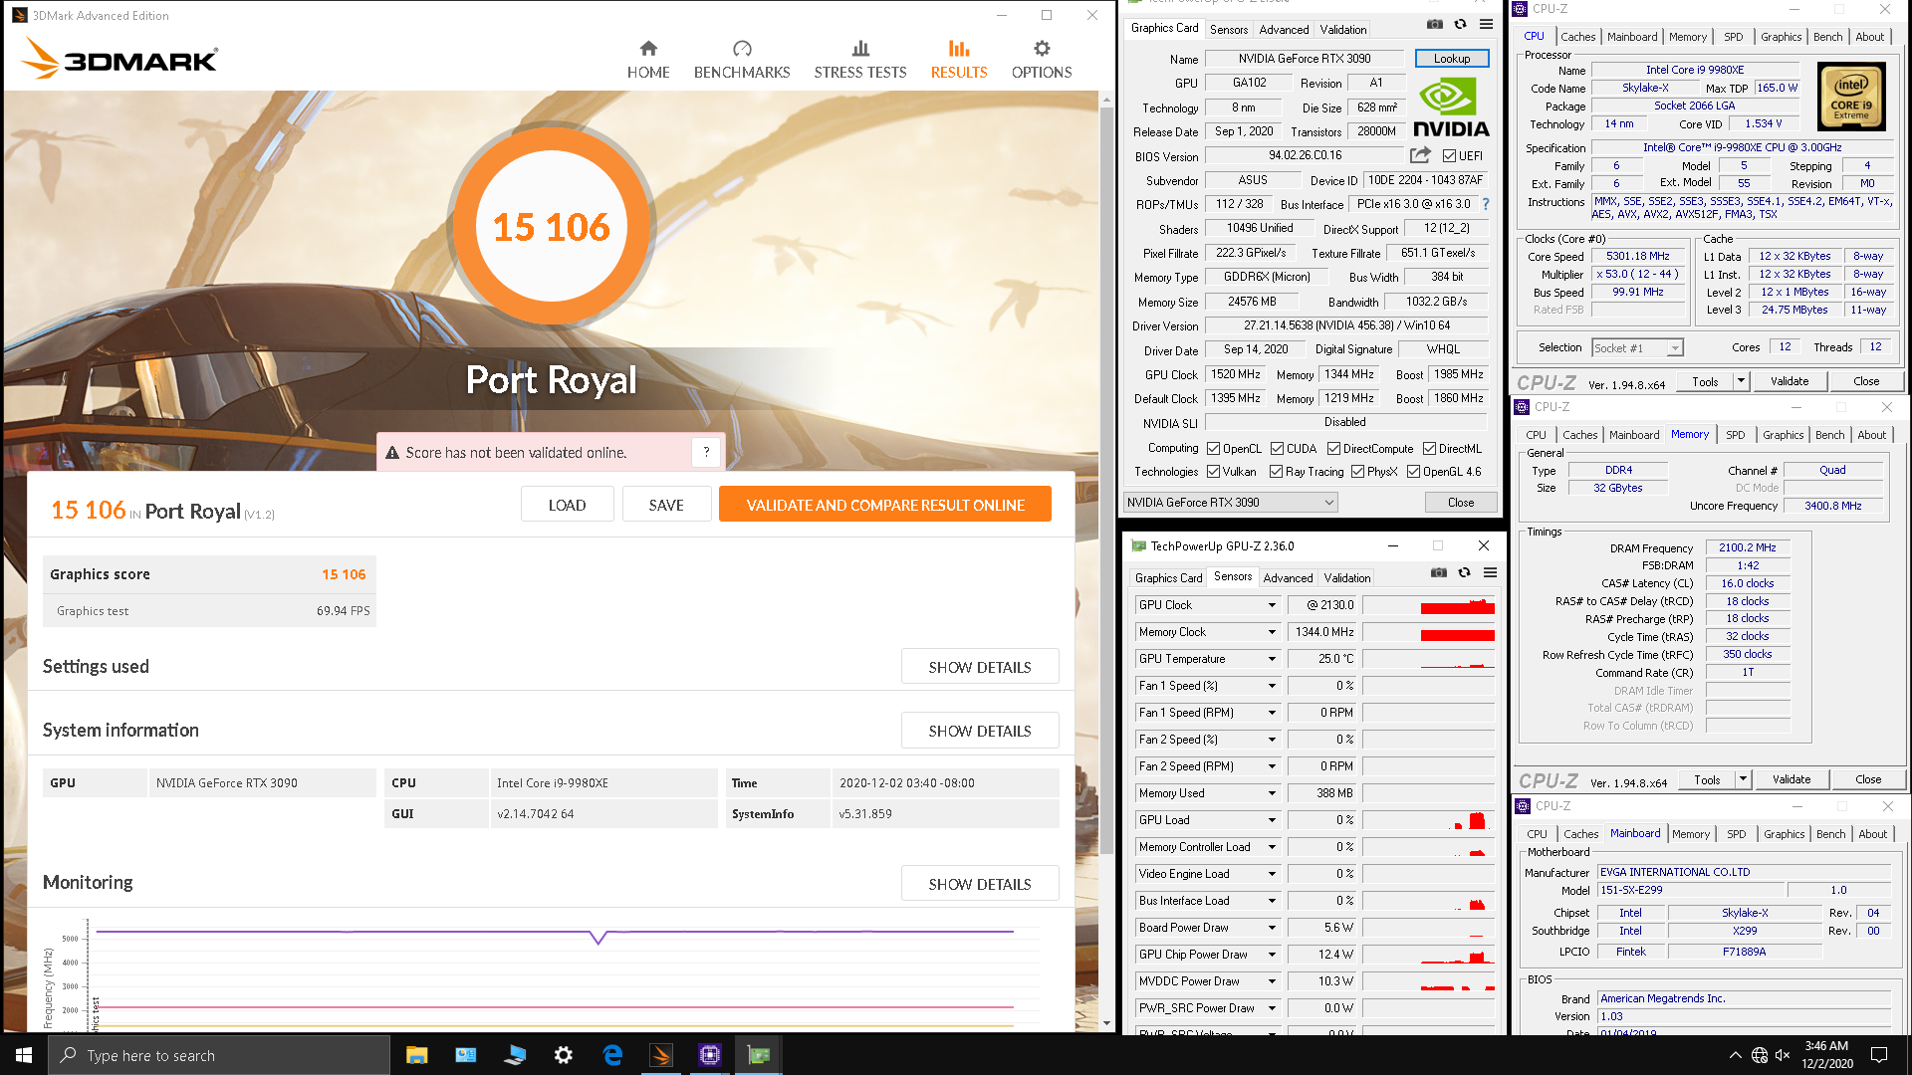Click the Windows search box
This screenshot has height=1075, width=1912.
point(219,1055)
